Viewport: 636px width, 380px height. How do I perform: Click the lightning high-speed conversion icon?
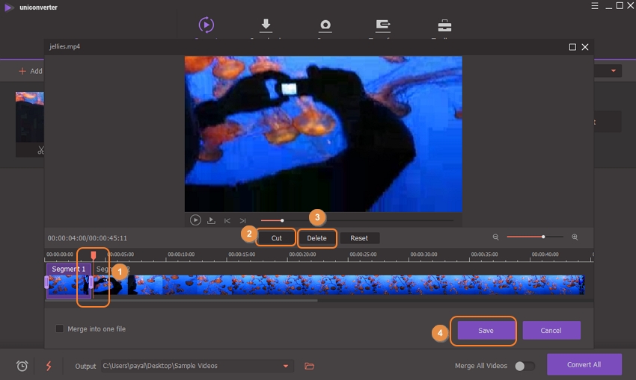click(x=49, y=366)
